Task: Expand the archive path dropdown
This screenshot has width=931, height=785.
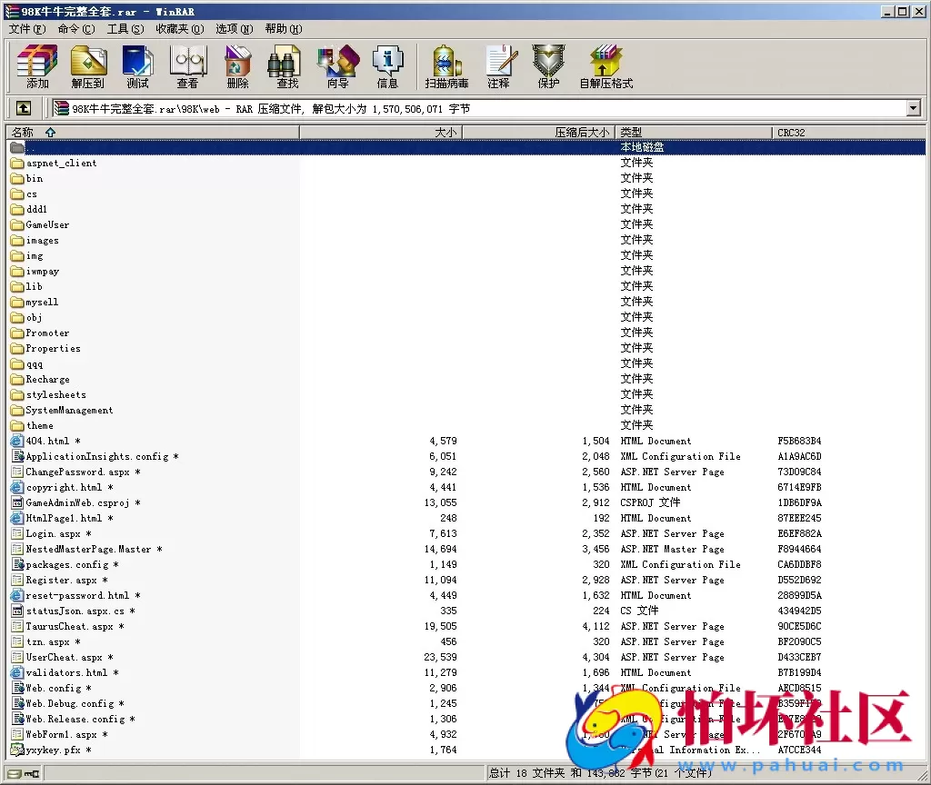Action: click(x=913, y=109)
